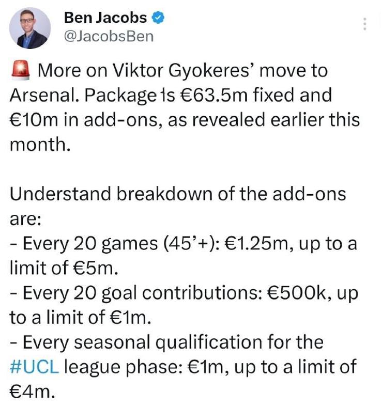Open the @JacobsBen handle
381x407 pixels.
point(109,37)
